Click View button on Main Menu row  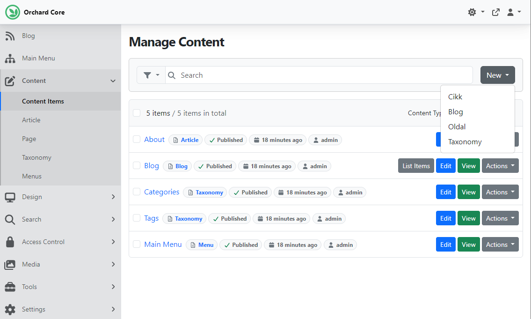[x=468, y=245]
